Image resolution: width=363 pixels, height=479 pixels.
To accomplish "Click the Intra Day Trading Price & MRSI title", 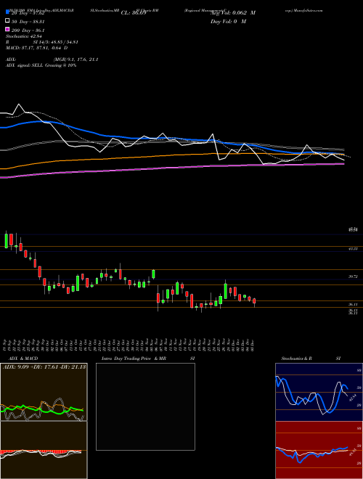I will point(148,359).
